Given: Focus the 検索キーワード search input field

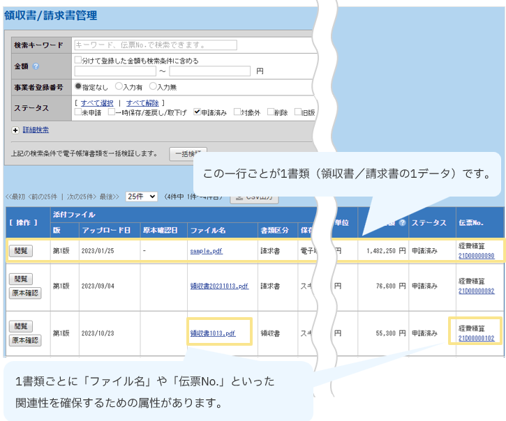Looking at the screenshot, I should pos(155,45).
